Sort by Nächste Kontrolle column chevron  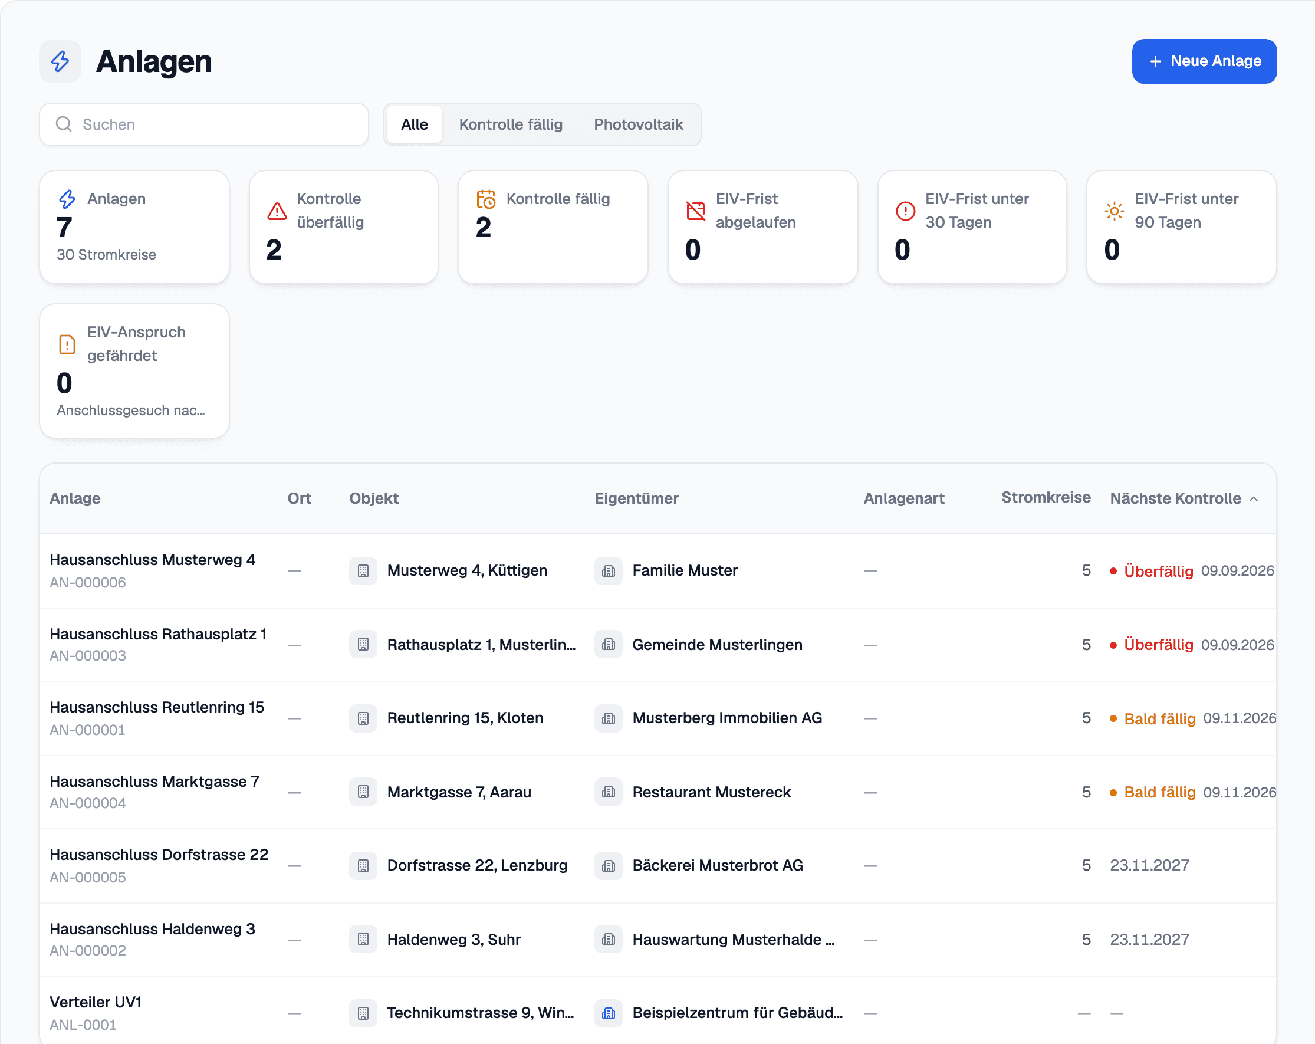pos(1254,499)
